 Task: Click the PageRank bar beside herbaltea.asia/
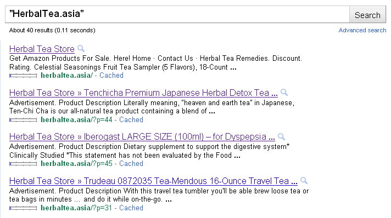[x=23, y=76]
